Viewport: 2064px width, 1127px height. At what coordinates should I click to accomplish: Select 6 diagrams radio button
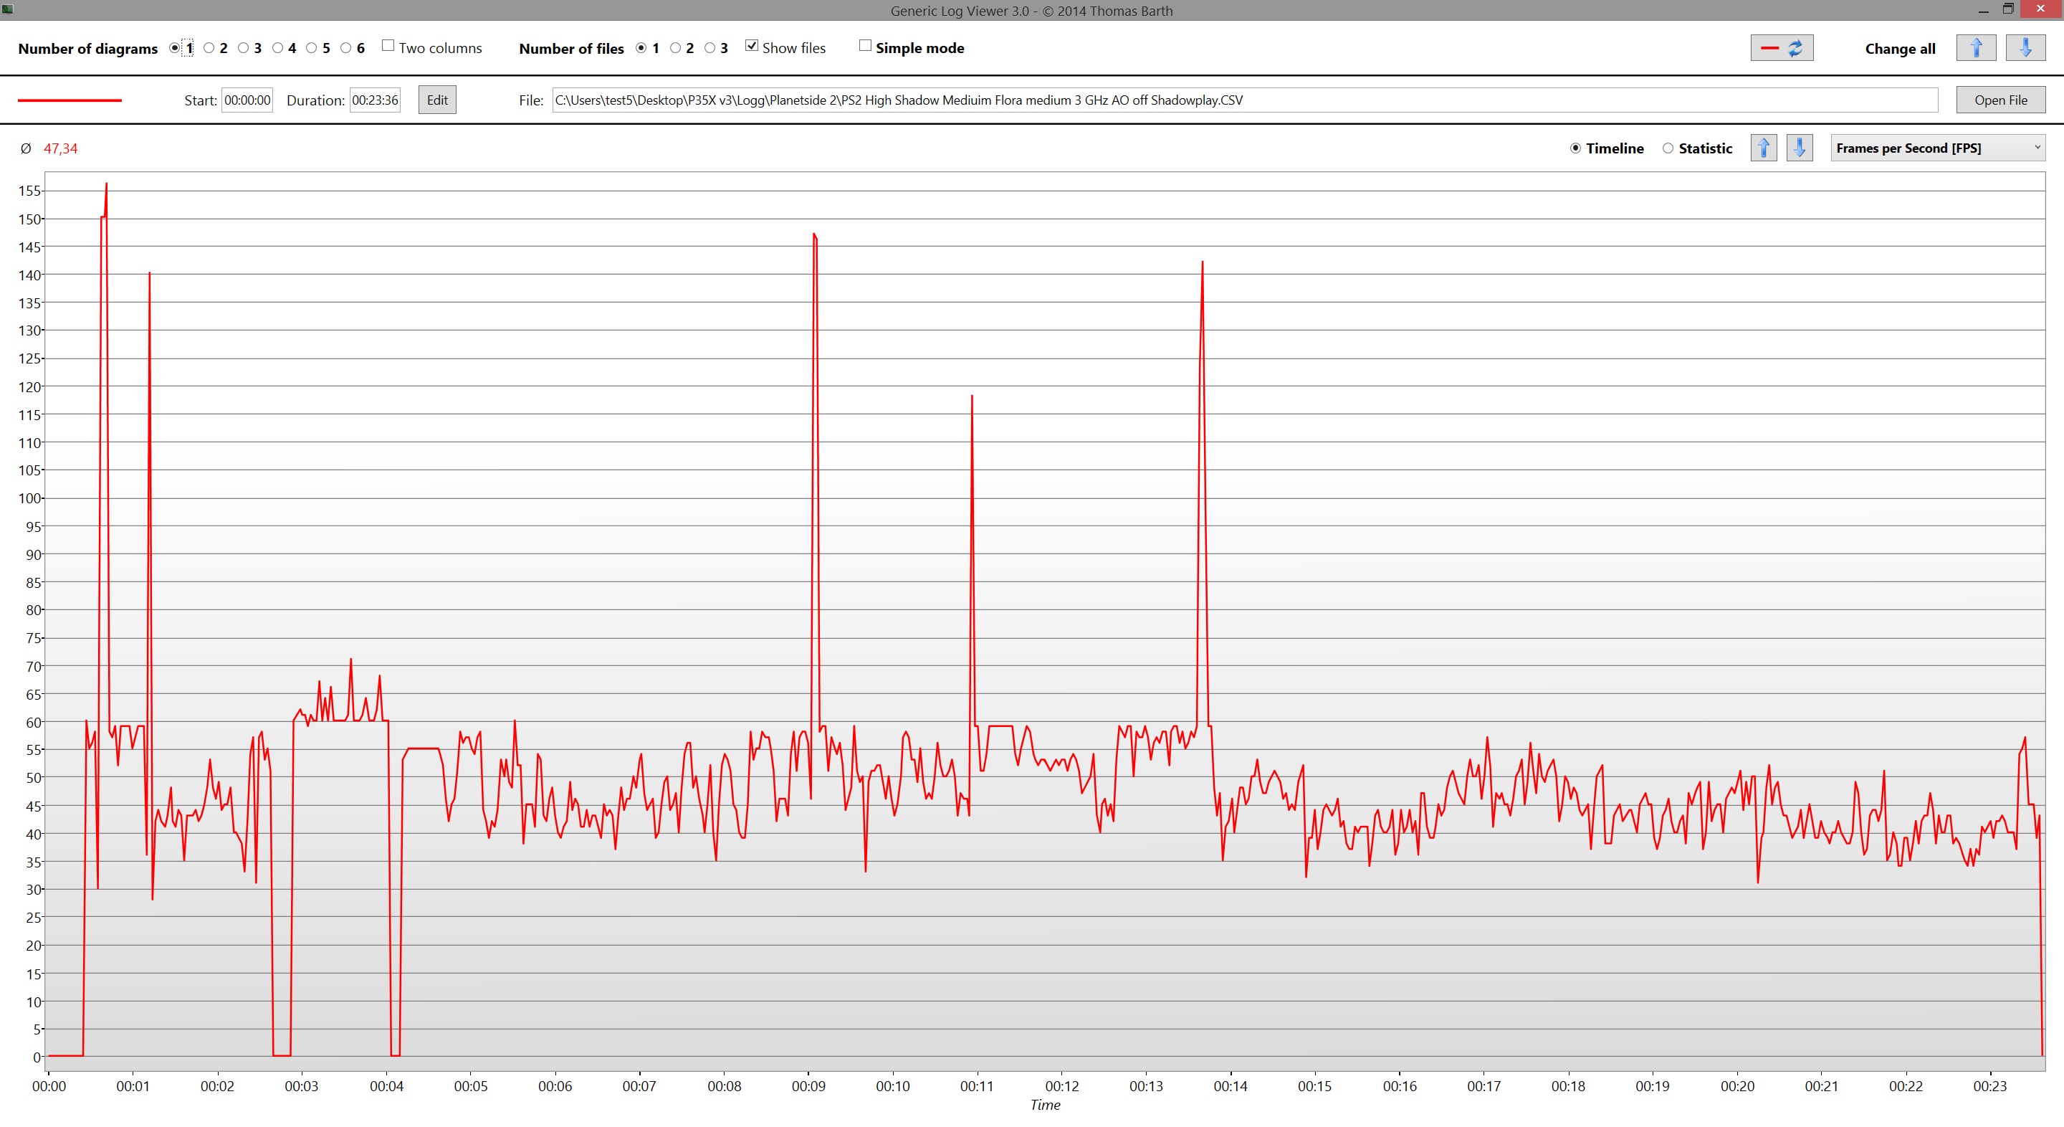[346, 48]
